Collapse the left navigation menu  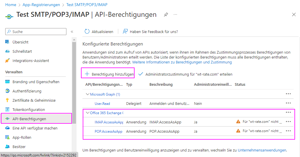72,32
